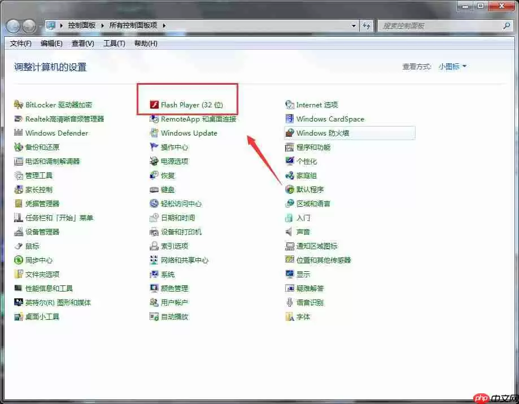Viewport: 519px width, 404px height.
Task: Open the 字体 control panel item
Action: 303,316
